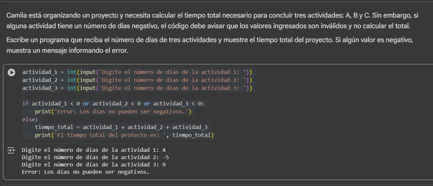Place cursor on the actividad_1 input line
The width and height of the screenshot is (433, 186).
point(137,72)
